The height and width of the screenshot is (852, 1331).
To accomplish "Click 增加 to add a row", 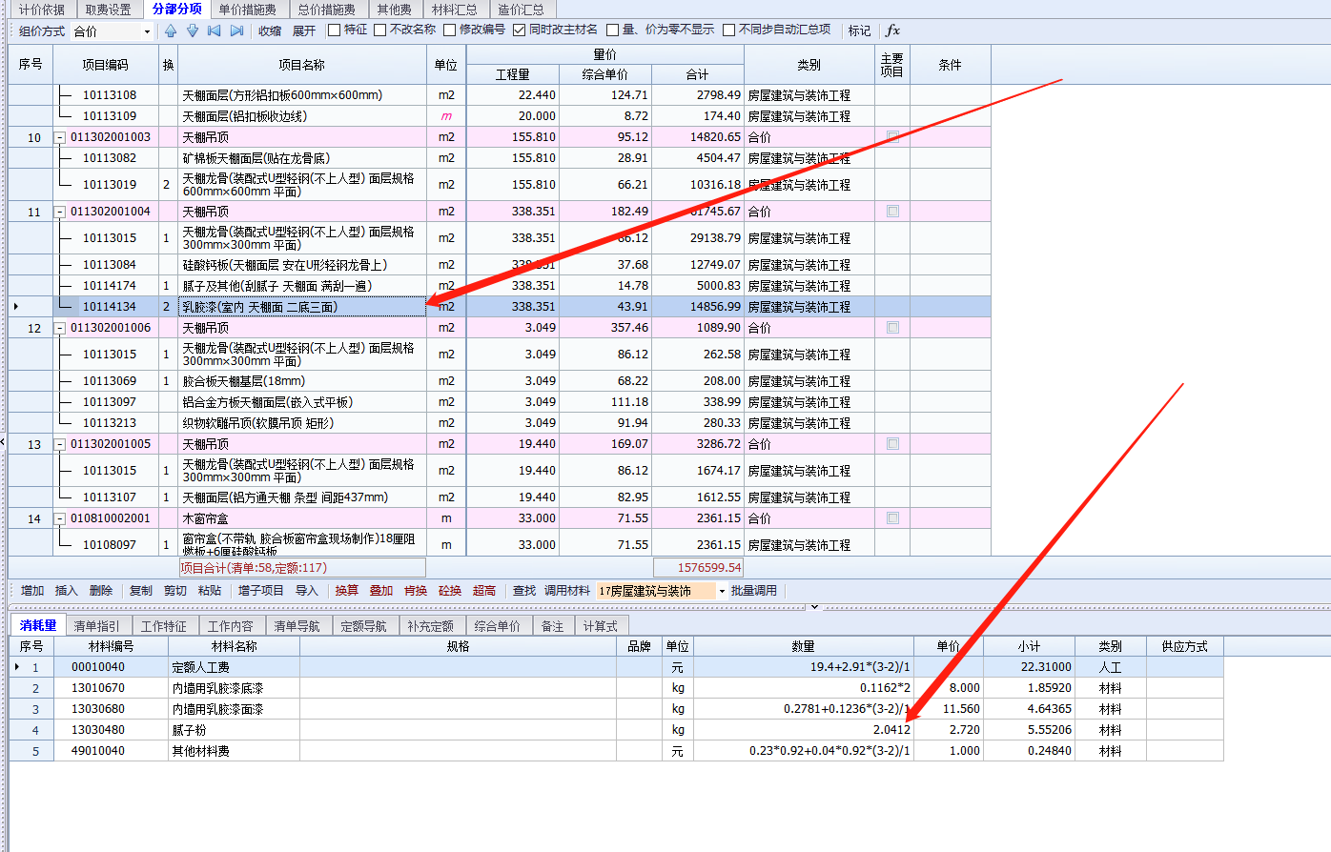I will click(32, 591).
